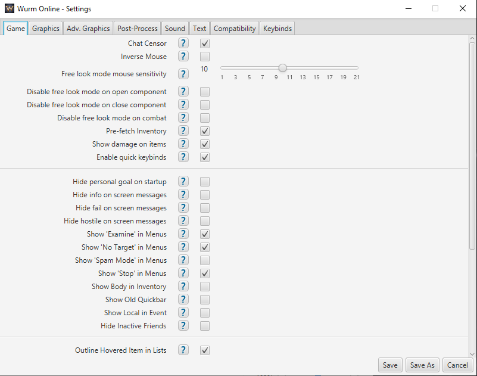
Task: Enable Inverse Mouse checkbox
Action: pyautogui.click(x=205, y=57)
